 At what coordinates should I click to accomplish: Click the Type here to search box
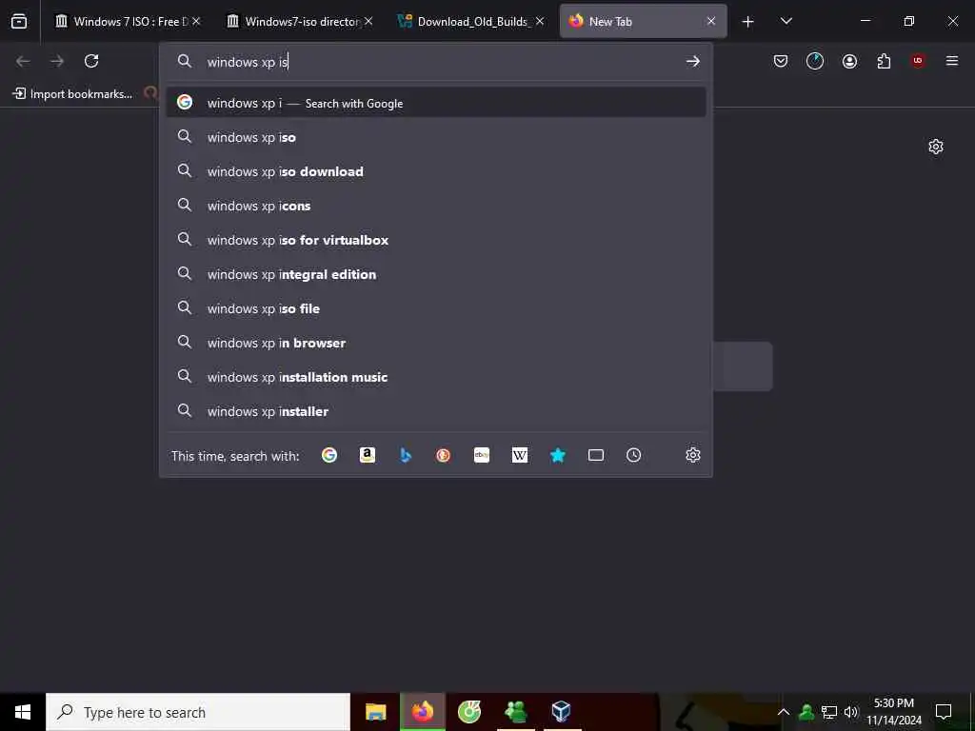(198, 712)
